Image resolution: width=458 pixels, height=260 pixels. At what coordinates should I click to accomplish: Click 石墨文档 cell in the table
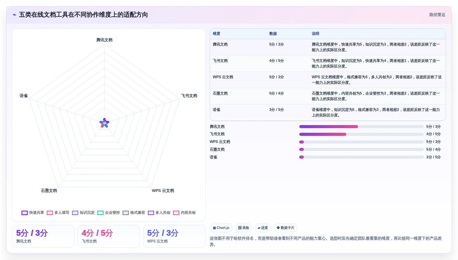click(x=220, y=94)
